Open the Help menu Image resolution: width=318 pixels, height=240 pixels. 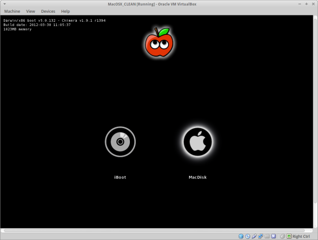click(66, 11)
